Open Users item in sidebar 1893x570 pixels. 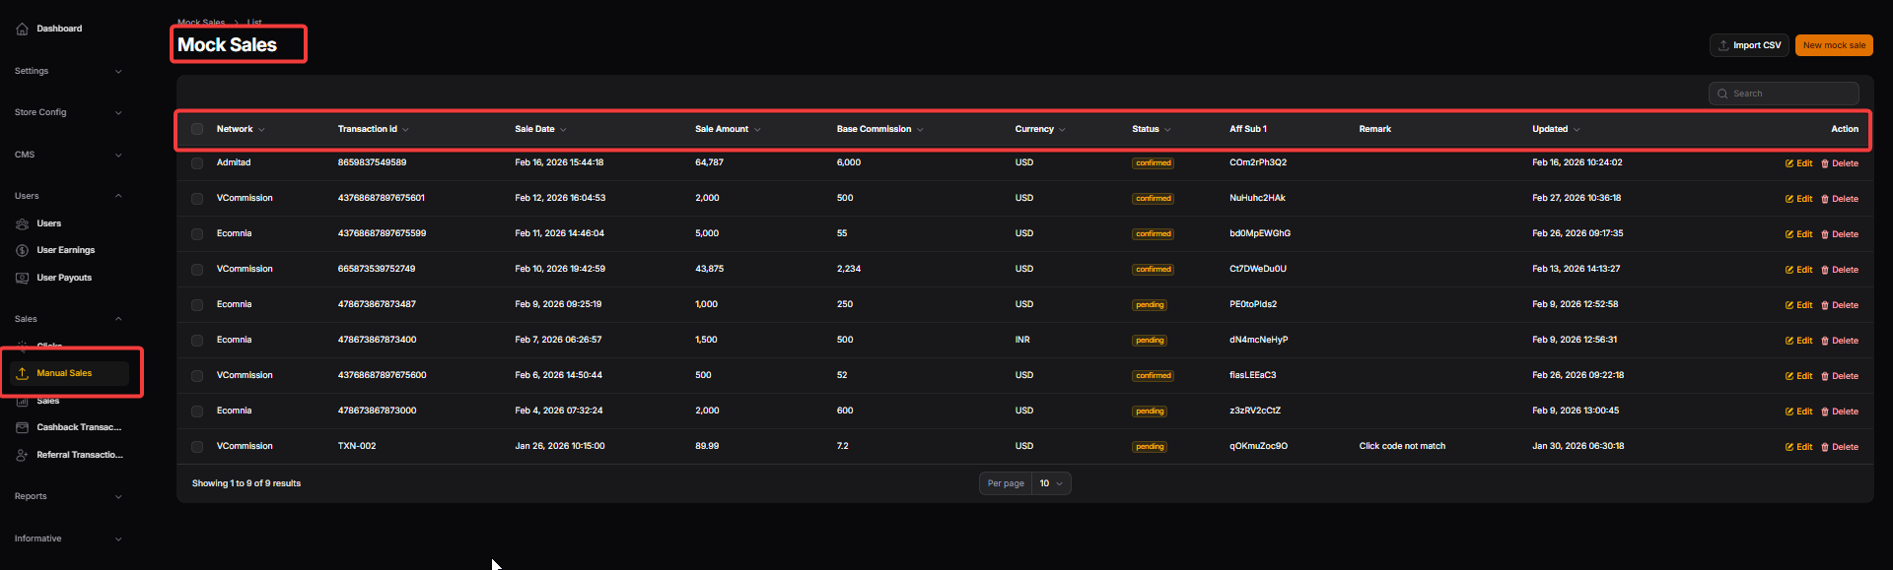pos(48,223)
